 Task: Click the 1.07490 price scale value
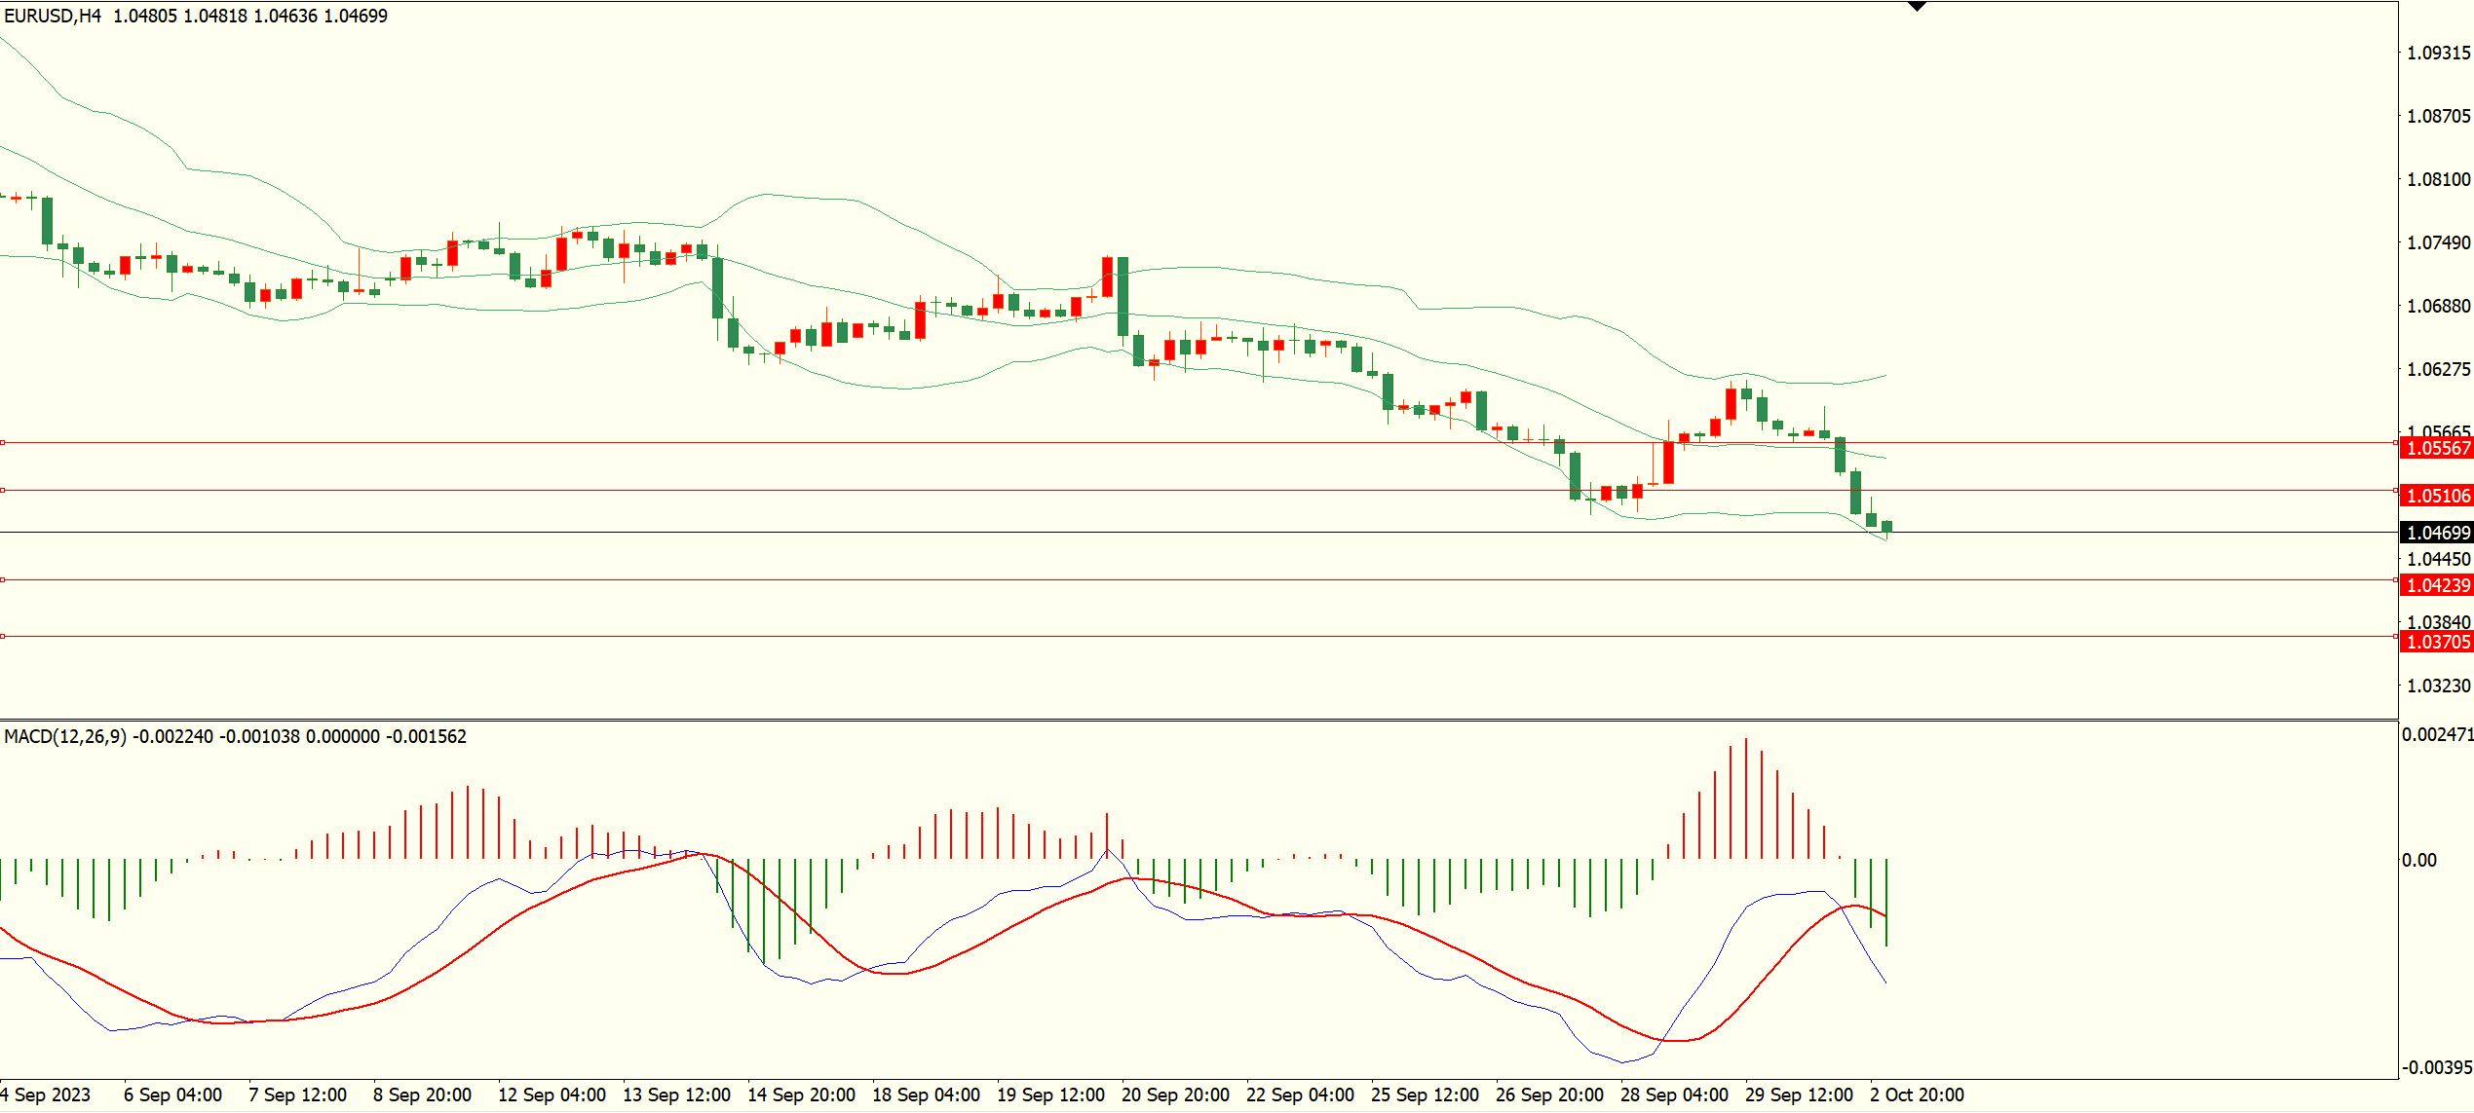coord(2439,242)
